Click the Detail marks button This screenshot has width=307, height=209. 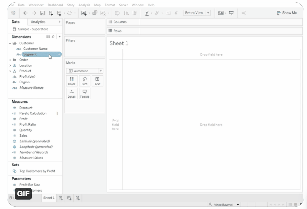tap(71, 94)
